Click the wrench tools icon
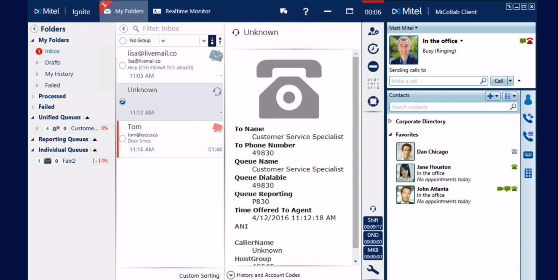The image size is (558, 280). pos(373,270)
